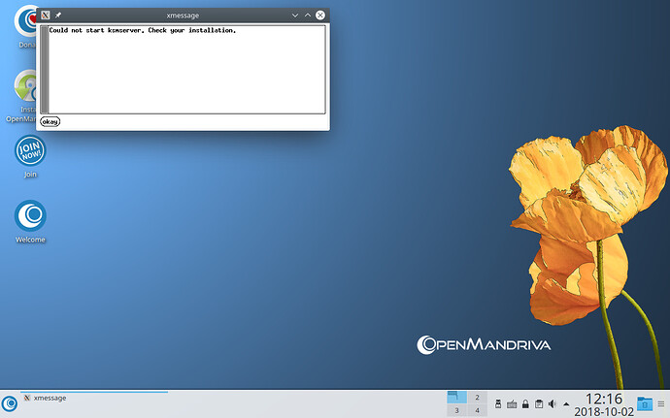Click the X app icon in xmessage titlebar
This screenshot has width=670, height=418.
point(46,16)
